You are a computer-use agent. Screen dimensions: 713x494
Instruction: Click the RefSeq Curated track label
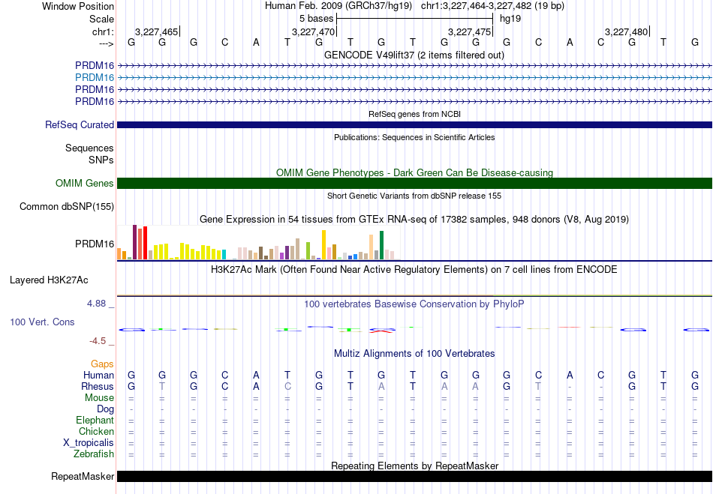pyautogui.click(x=80, y=124)
